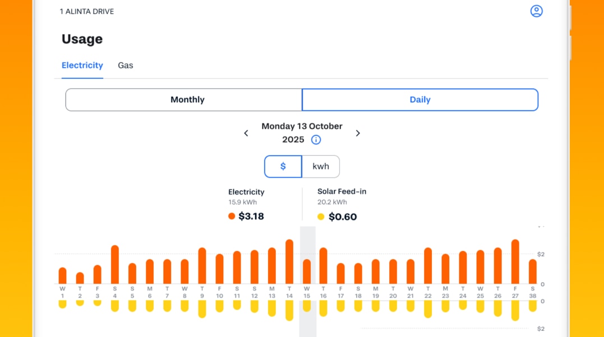Click the $3.18 electricity cost value
Screen dimensions: 604x337
(252, 216)
